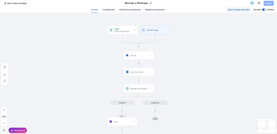Click the plus icon in Add New Trigger
The height and width of the screenshot is (134, 277).
click(x=143, y=30)
